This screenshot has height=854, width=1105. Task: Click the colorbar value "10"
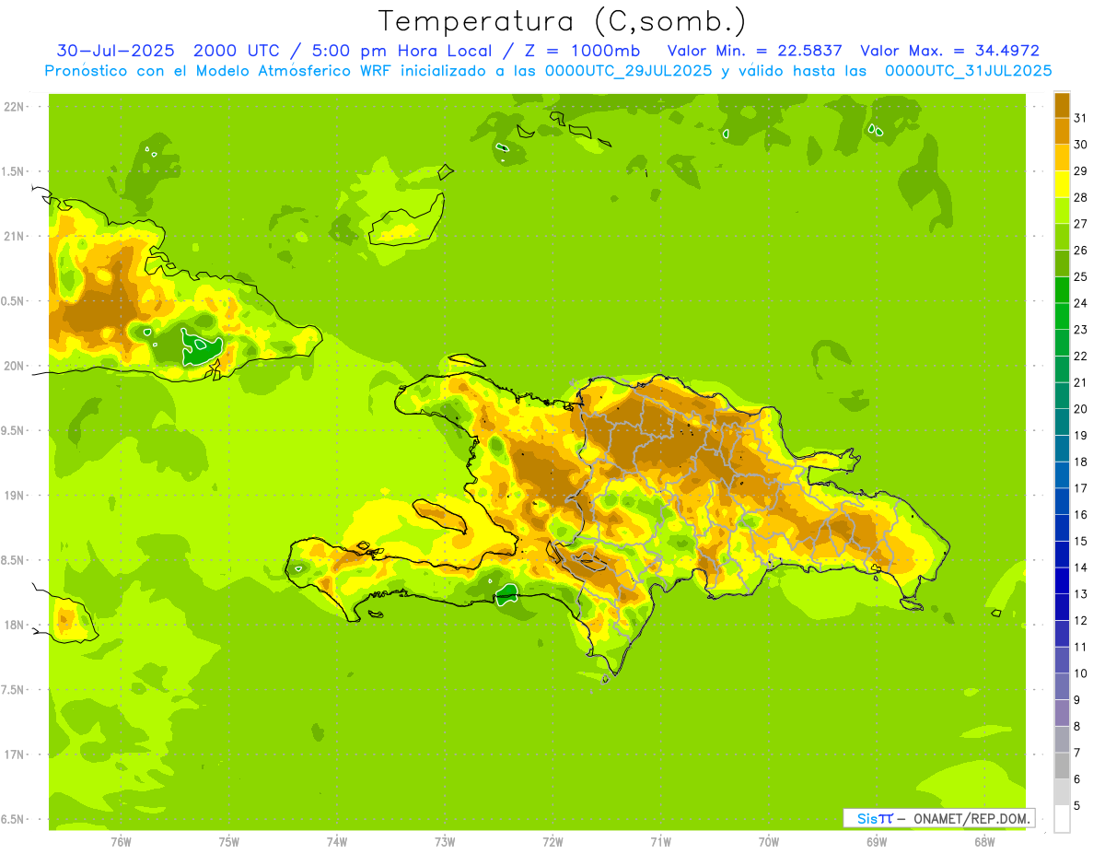point(1080,673)
